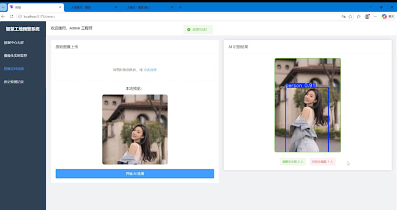The width and height of the screenshot is (397, 210).
Task: Click the 开始 AI 检测 button
Action: pyautogui.click(x=135, y=174)
